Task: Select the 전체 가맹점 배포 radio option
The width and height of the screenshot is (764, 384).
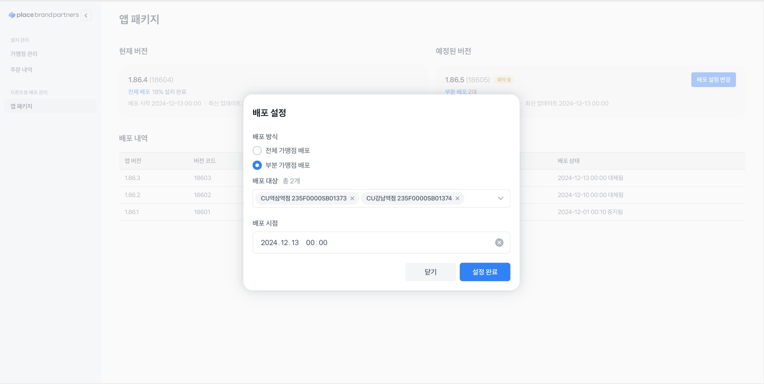Action: coord(257,151)
